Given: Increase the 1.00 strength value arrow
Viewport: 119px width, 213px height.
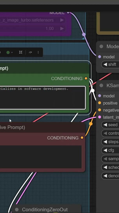Looking at the screenshot, I should click(62, 28).
